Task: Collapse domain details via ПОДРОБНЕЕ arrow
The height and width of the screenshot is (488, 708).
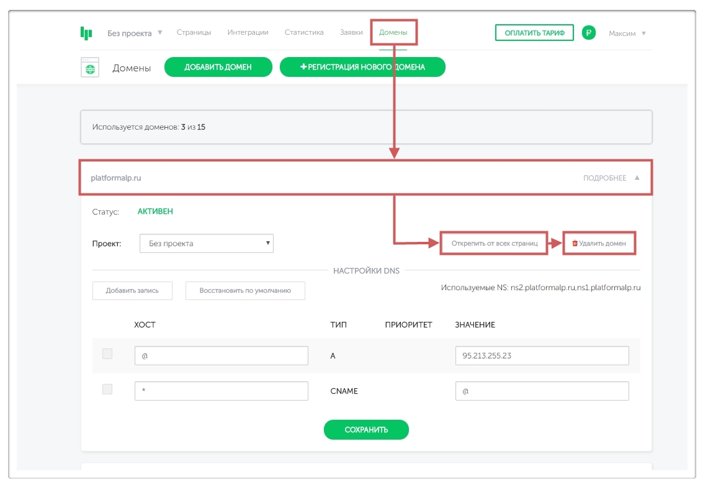Action: (x=636, y=178)
